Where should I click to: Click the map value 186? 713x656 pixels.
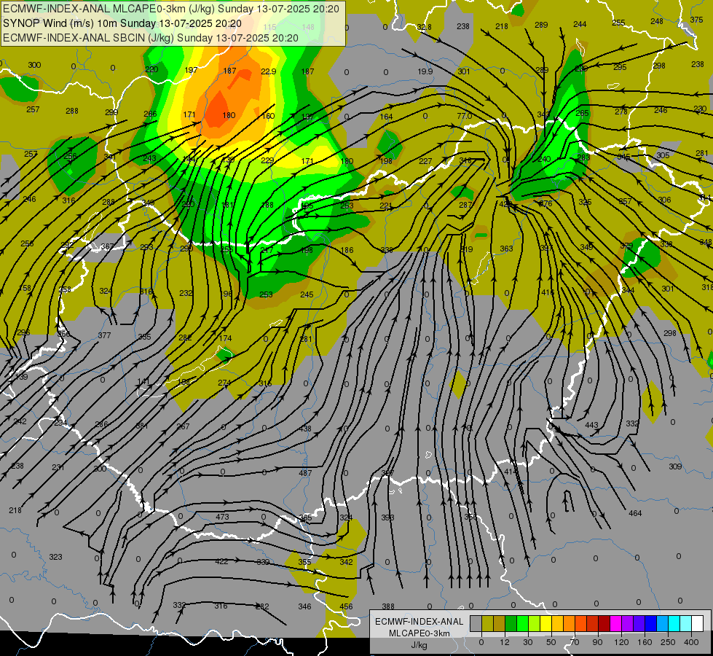pyautogui.click(x=347, y=250)
